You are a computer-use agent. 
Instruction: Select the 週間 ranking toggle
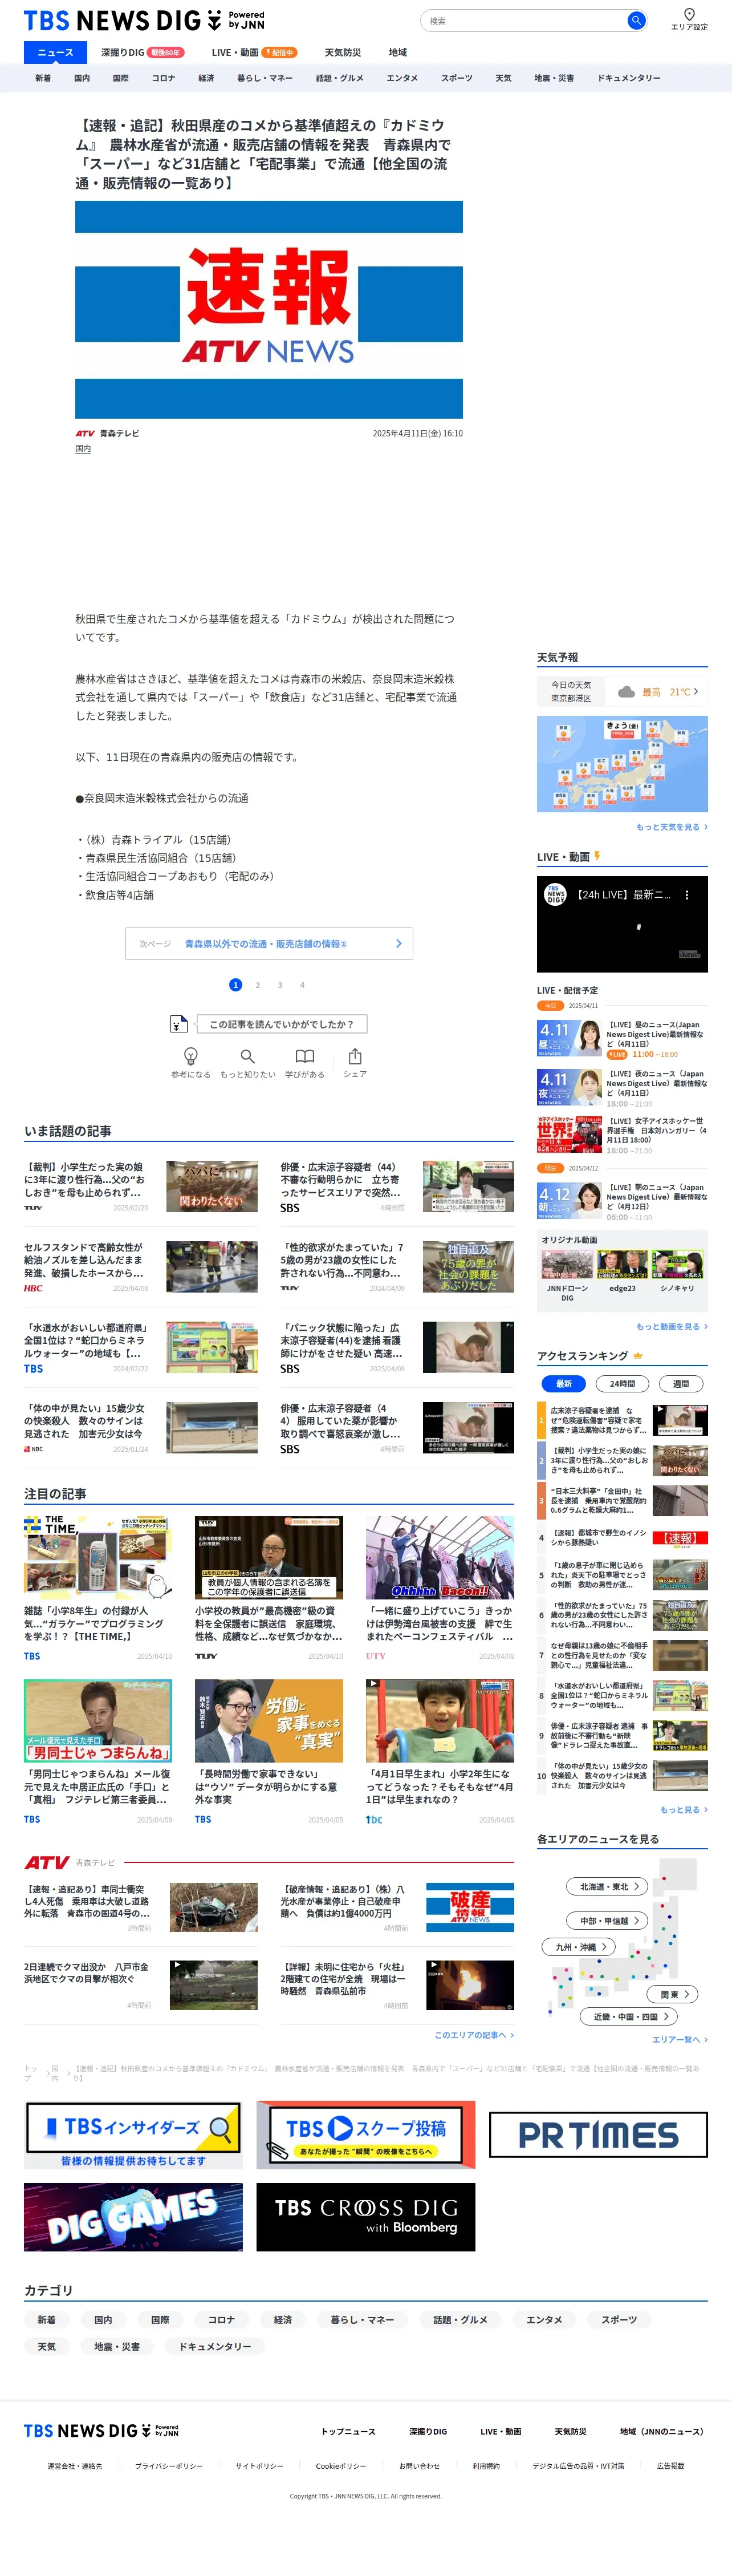[681, 1383]
